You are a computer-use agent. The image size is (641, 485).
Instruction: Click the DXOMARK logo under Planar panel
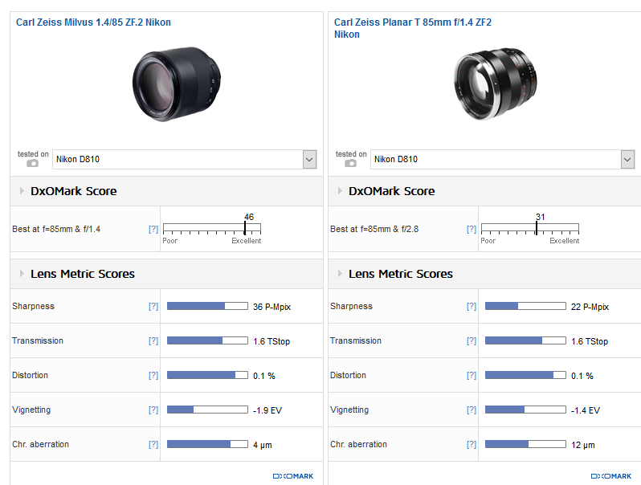point(610,476)
